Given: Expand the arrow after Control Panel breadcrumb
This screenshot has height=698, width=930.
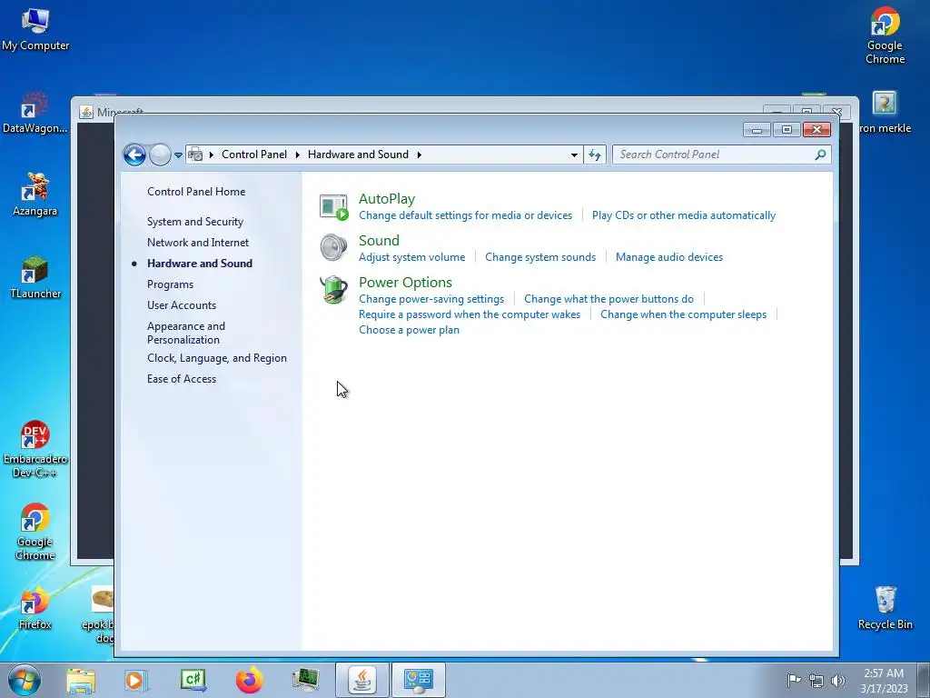Looking at the screenshot, I should point(298,155).
